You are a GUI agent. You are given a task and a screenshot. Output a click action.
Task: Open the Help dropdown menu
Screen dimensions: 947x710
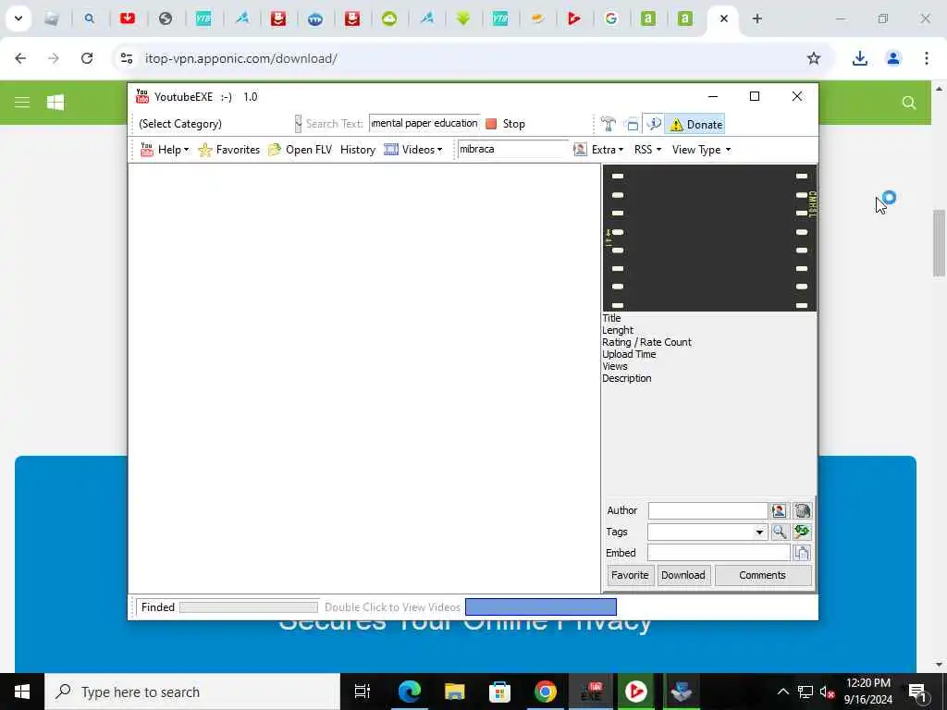coord(173,150)
